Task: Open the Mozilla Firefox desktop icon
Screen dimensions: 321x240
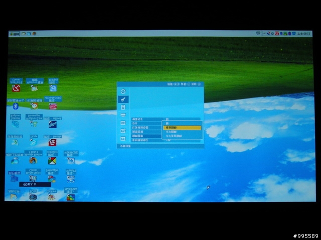Action: pos(33,160)
